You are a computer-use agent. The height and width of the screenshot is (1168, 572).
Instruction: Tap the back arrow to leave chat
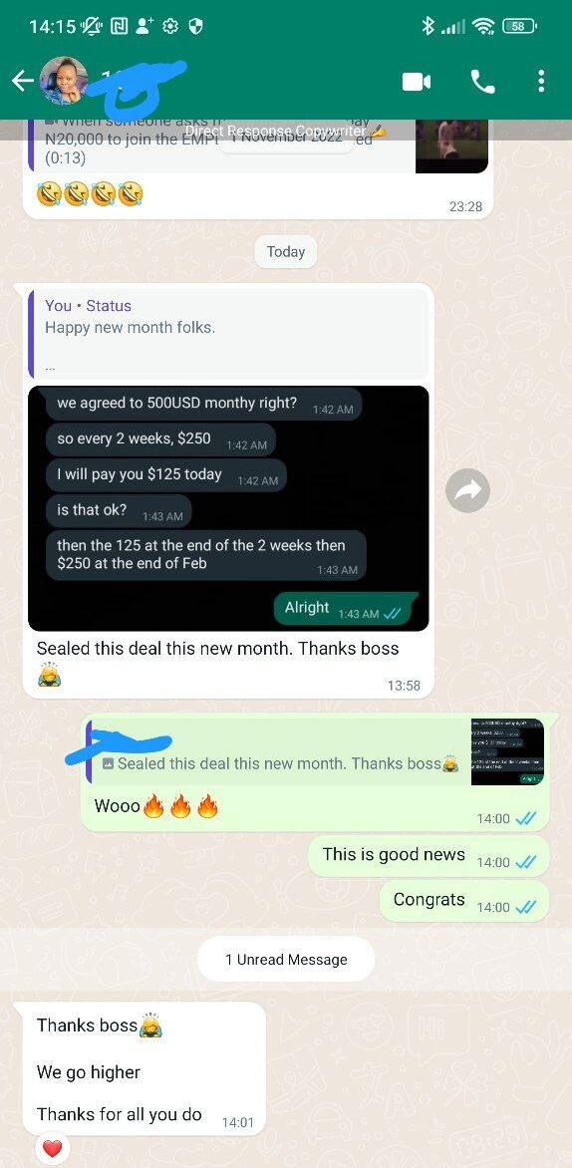point(23,81)
